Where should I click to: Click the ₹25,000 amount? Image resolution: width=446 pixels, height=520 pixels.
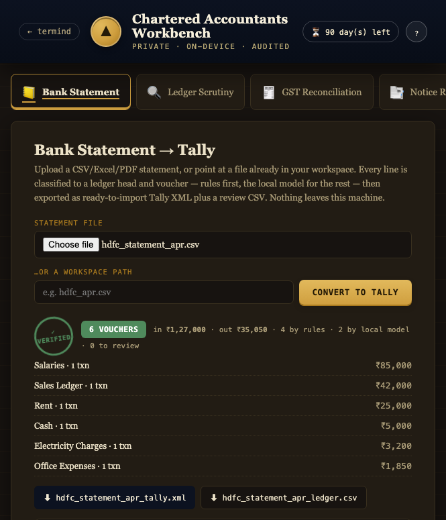[x=394, y=405]
